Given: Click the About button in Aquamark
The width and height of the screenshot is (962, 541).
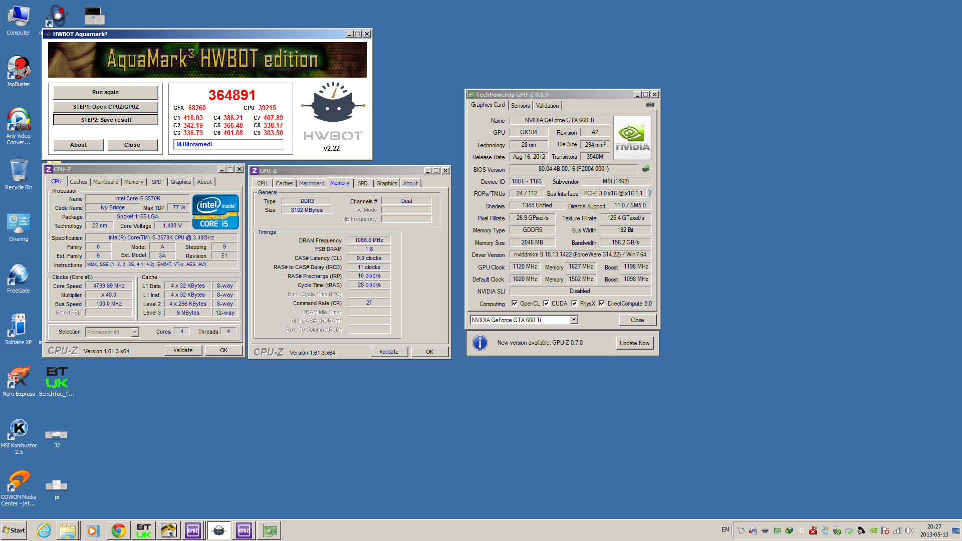Looking at the screenshot, I should click(78, 145).
